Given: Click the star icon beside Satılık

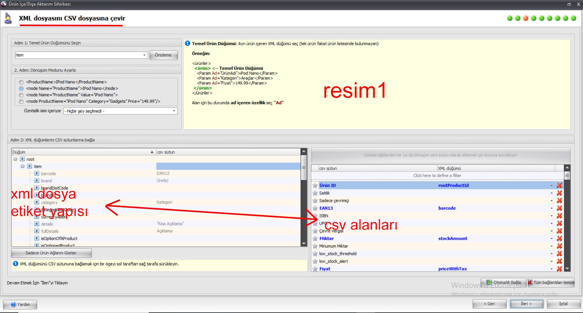Looking at the screenshot, I should pos(315,193).
